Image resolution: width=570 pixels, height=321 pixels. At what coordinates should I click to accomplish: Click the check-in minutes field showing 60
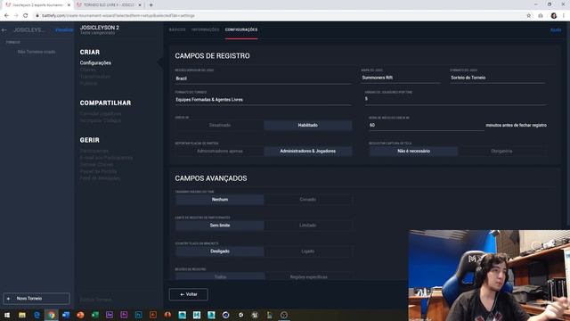[x=427, y=125]
